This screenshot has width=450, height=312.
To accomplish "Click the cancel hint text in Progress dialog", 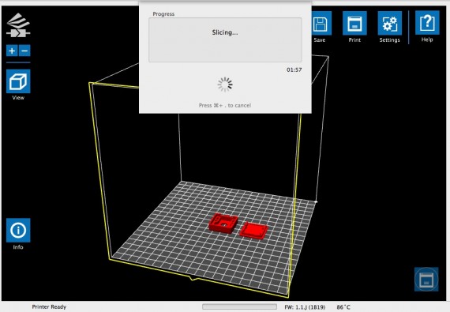I will coord(225,105).
